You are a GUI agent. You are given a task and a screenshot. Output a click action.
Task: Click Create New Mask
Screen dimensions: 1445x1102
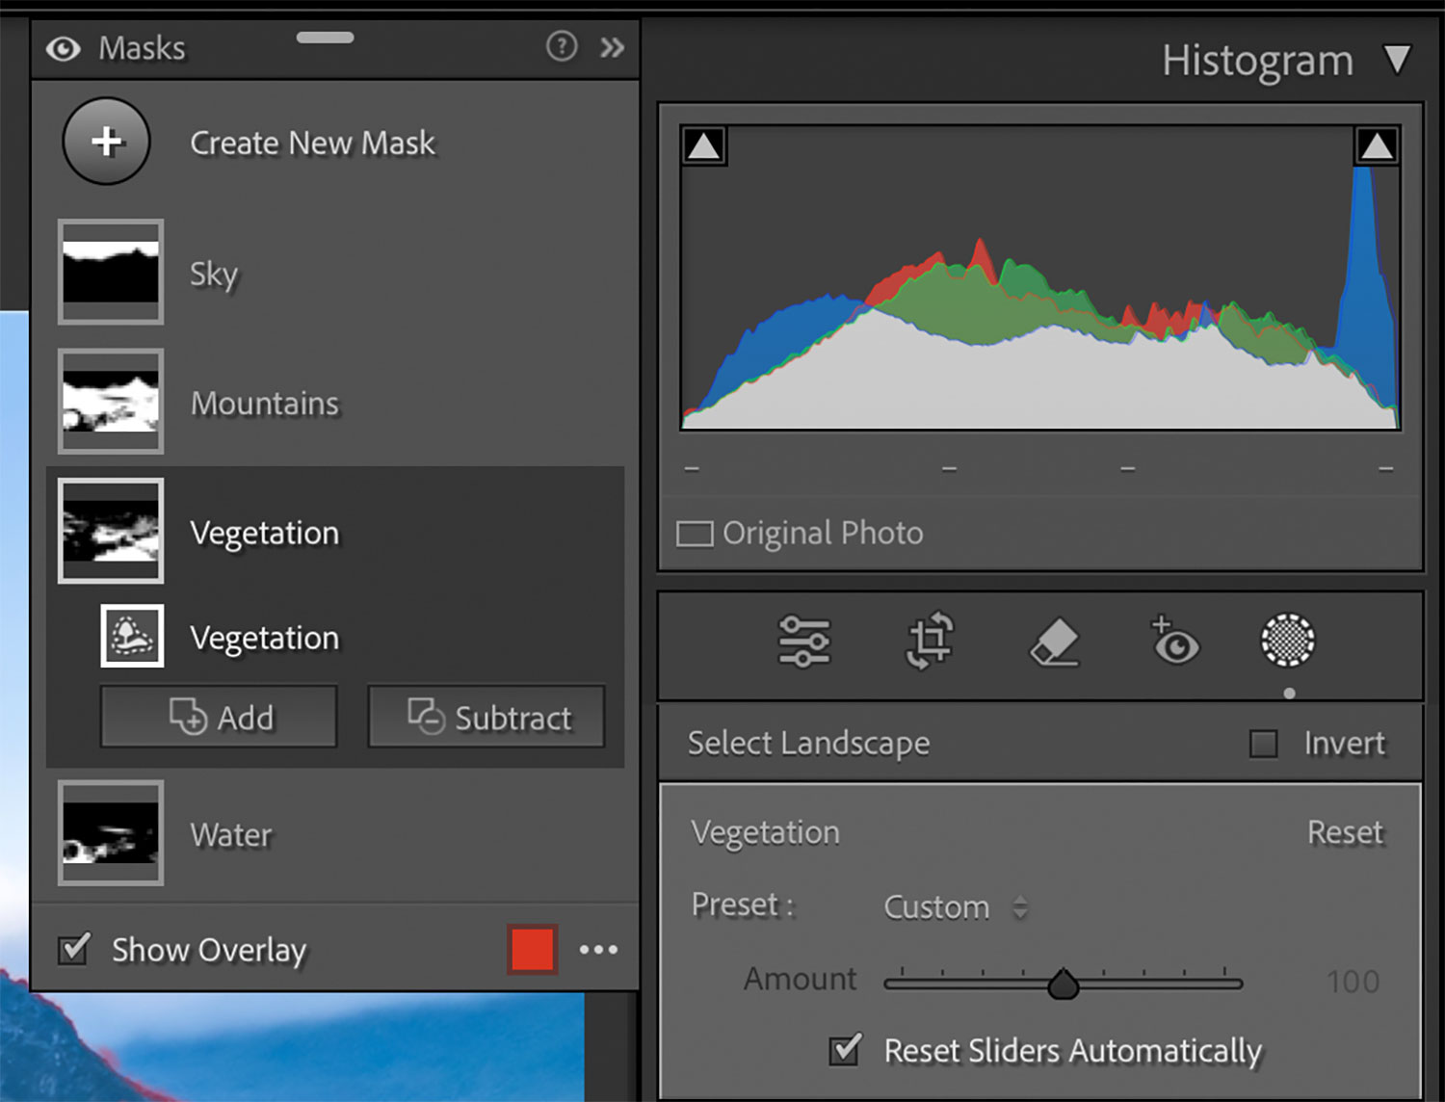(x=106, y=142)
